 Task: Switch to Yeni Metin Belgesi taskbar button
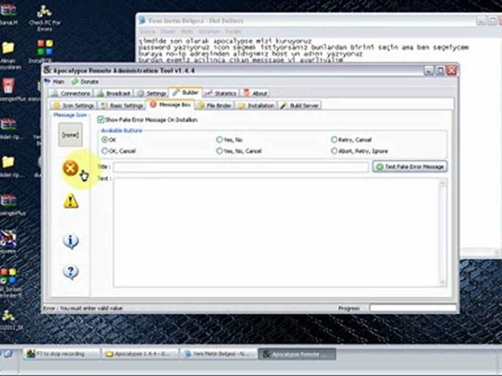tap(219, 354)
